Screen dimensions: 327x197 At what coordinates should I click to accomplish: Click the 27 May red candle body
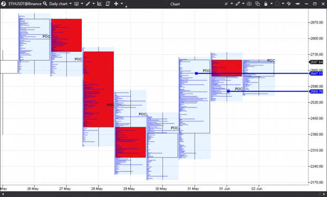coord(66,35)
